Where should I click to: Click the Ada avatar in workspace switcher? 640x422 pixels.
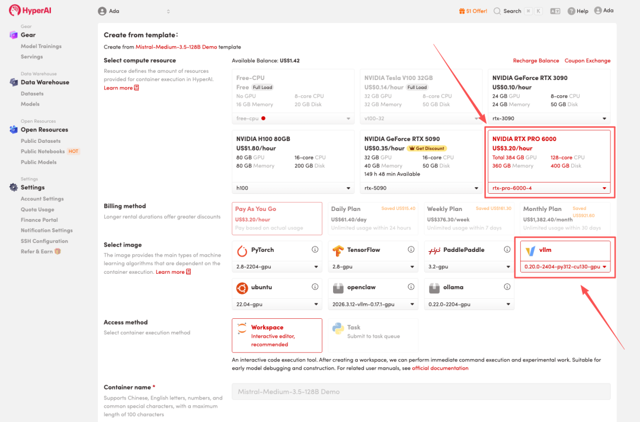(x=102, y=11)
